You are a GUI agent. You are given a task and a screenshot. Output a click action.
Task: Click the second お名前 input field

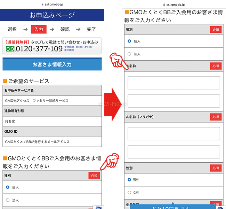(x=174, y=101)
